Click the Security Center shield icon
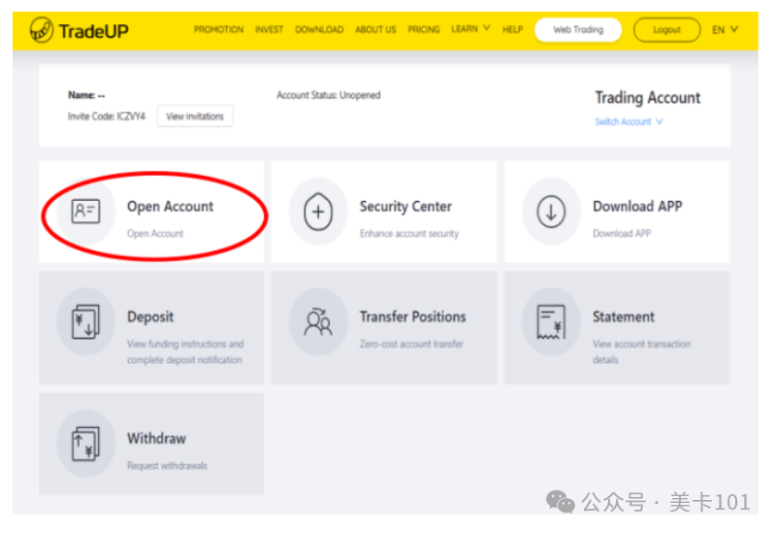775x533 pixels. 318,212
